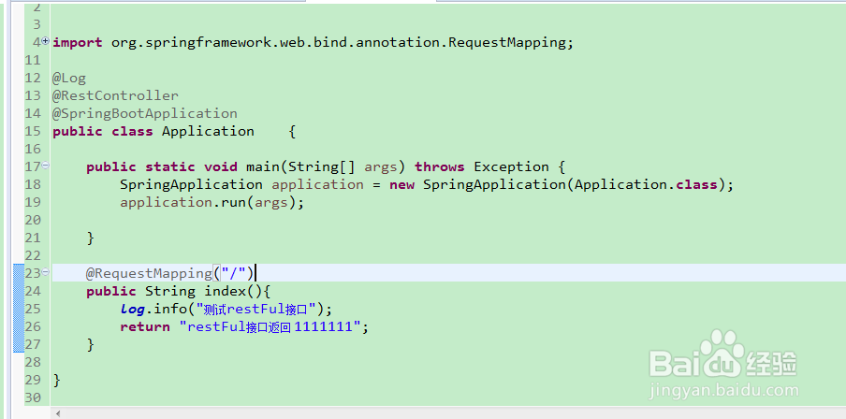Click line number 30 in the gutter
This screenshot has width=846, height=419.
click(33, 397)
